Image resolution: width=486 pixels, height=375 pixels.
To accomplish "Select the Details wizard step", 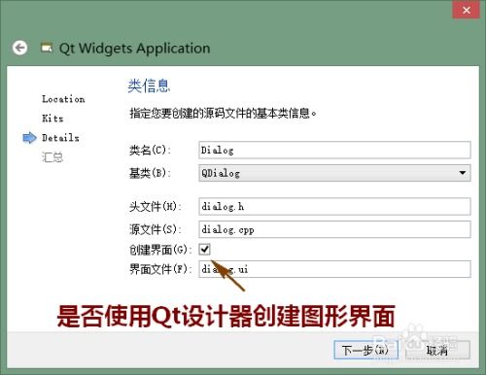I will click(60, 138).
